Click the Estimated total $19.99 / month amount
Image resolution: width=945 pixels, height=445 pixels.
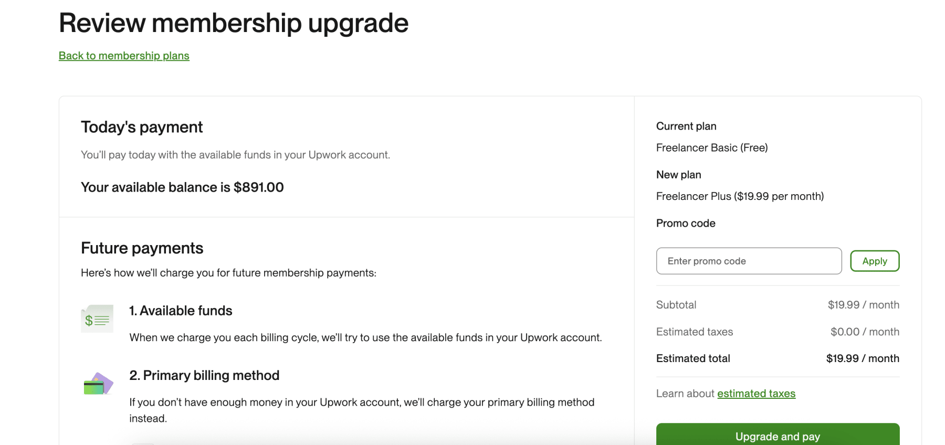tap(863, 358)
